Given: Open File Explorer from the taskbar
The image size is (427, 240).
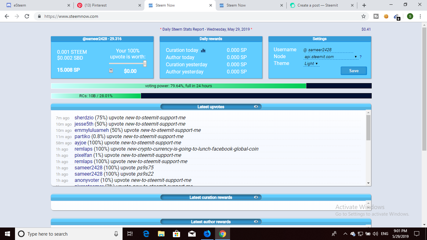Looking at the screenshot, I should tap(161, 234).
